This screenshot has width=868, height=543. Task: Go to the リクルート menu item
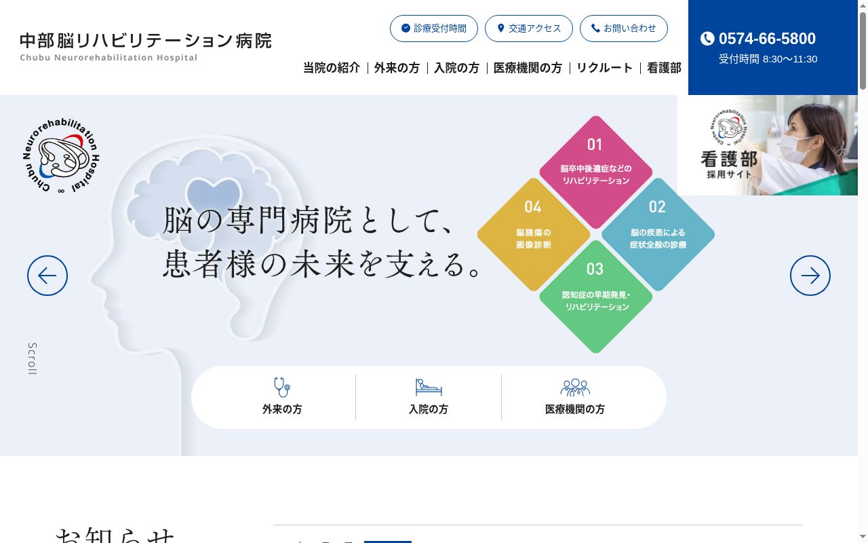point(604,68)
